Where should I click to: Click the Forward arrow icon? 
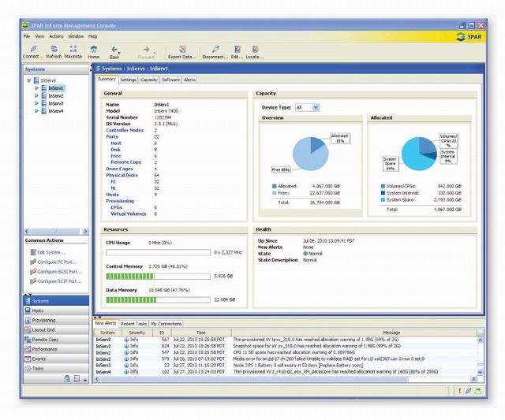[x=146, y=49]
